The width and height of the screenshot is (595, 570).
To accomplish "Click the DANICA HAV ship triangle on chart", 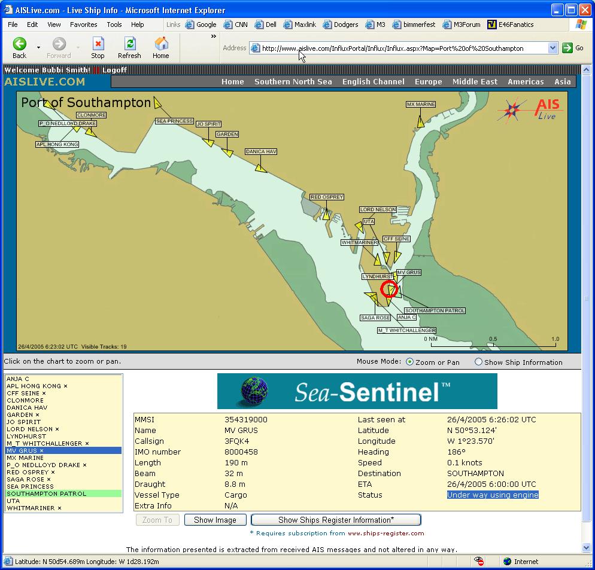I will pos(261,168).
